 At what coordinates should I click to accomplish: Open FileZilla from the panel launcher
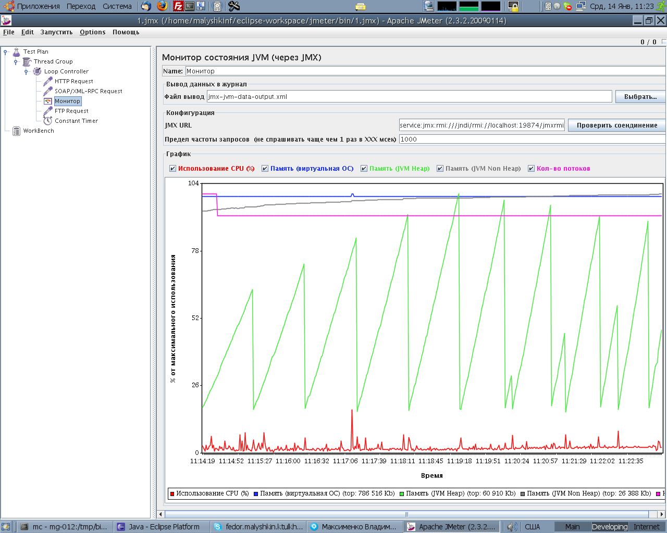178,6
